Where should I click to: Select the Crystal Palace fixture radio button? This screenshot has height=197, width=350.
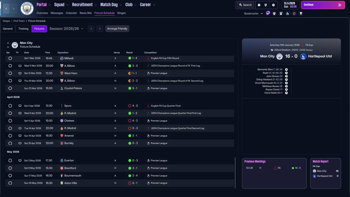10,88
